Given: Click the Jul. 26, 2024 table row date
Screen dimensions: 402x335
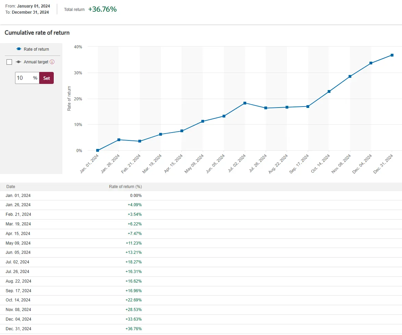Looking at the screenshot, I should 17,271.
